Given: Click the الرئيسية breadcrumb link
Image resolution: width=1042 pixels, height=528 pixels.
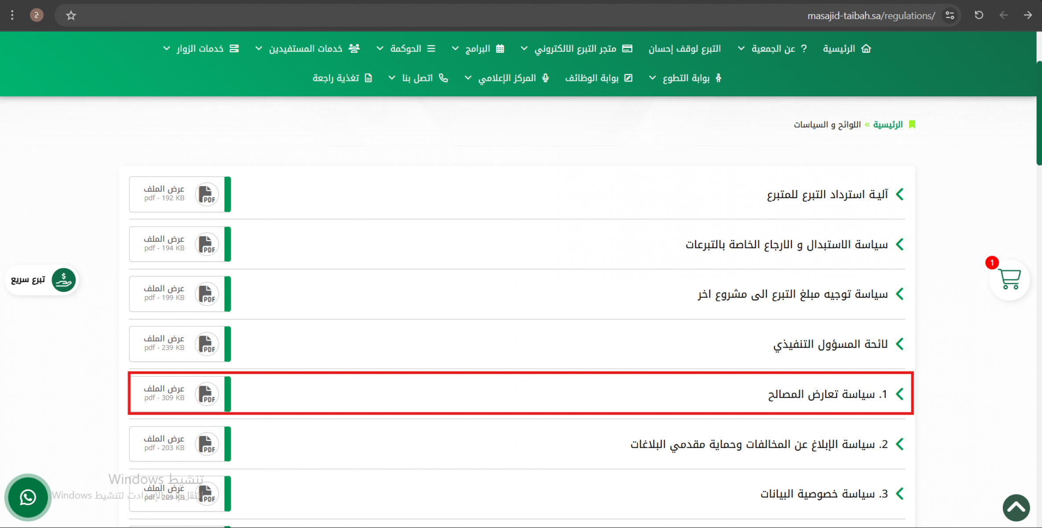Looking at the screenshot, I should pyautogui.click(x=887, y=125).
